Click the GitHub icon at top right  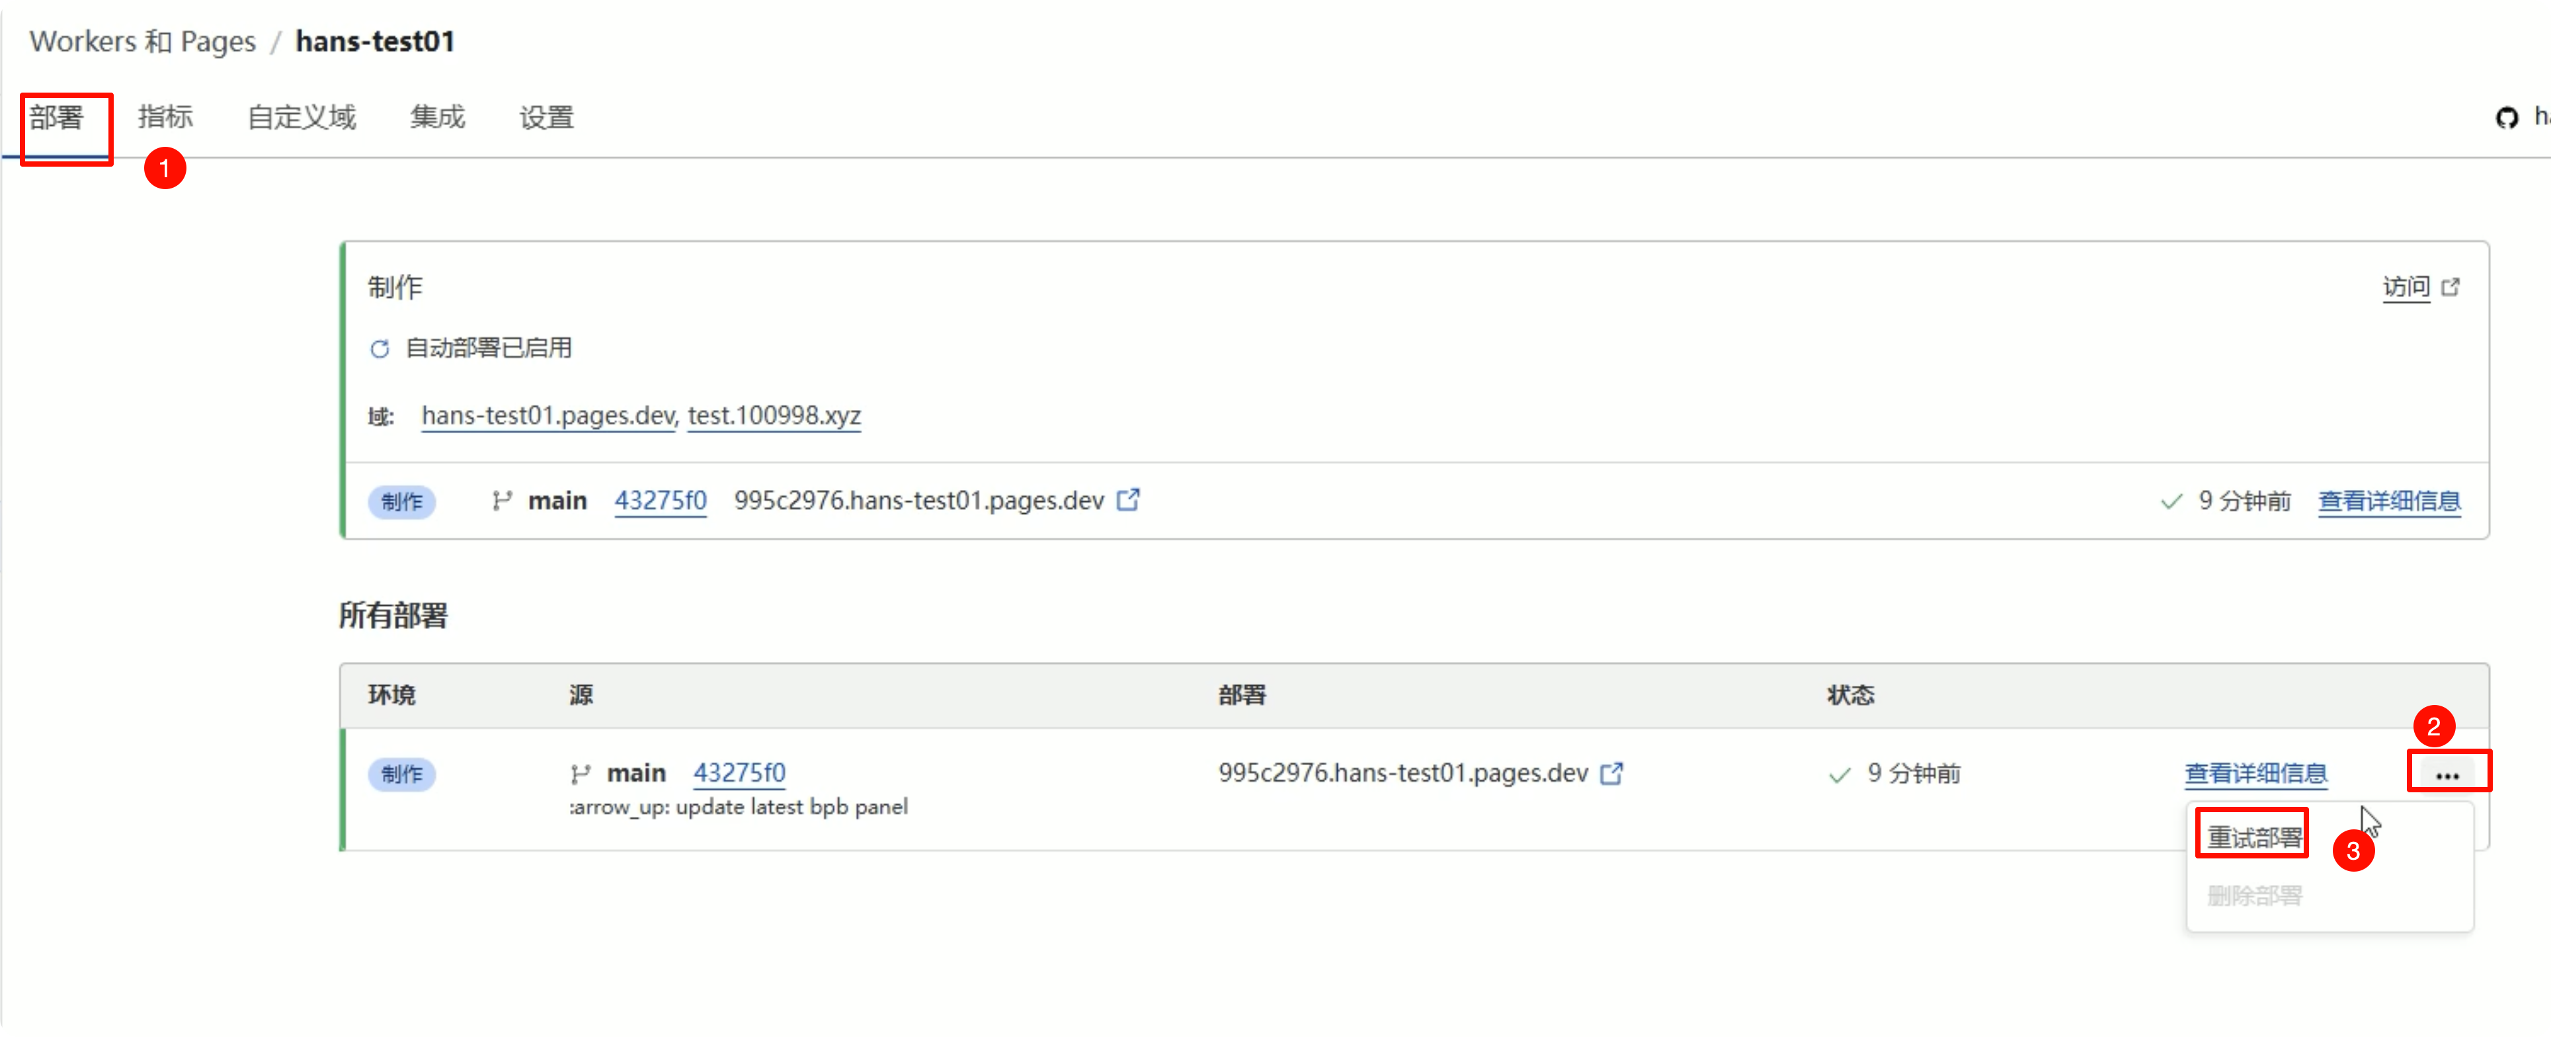2507,118
